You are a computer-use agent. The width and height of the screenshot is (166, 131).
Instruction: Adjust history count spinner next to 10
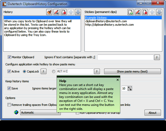pyautogui.click(x=130, y=88)
